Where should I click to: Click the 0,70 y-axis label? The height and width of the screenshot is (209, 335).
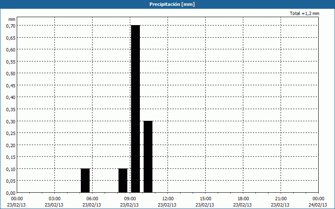pyautogui.click(x=11, y=25)
